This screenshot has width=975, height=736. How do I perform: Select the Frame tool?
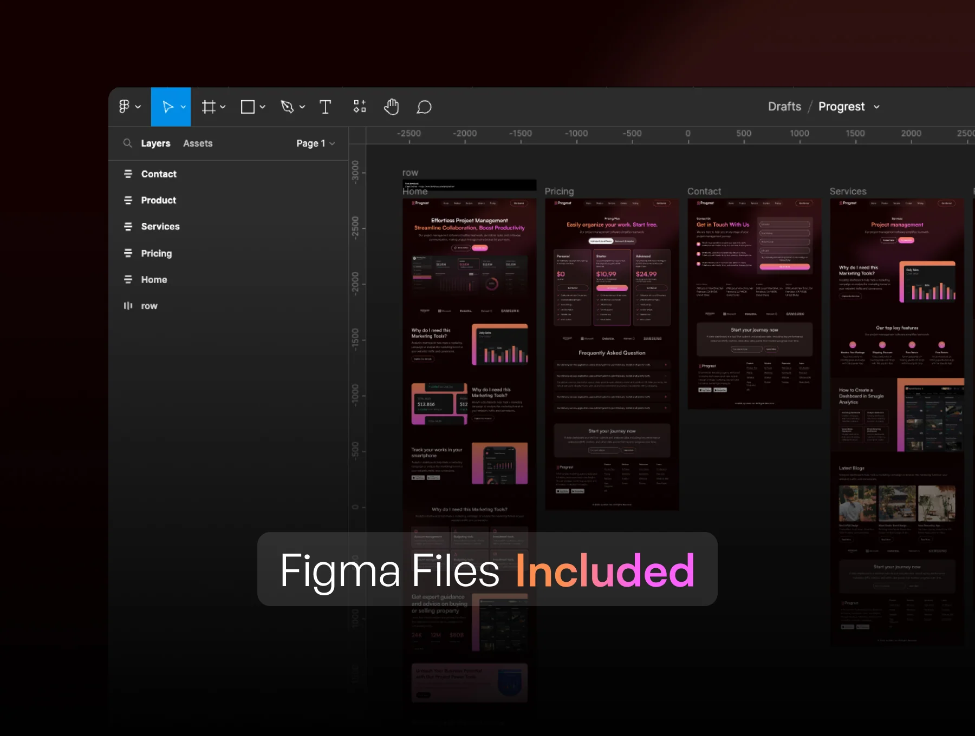[x=209, y=107]
